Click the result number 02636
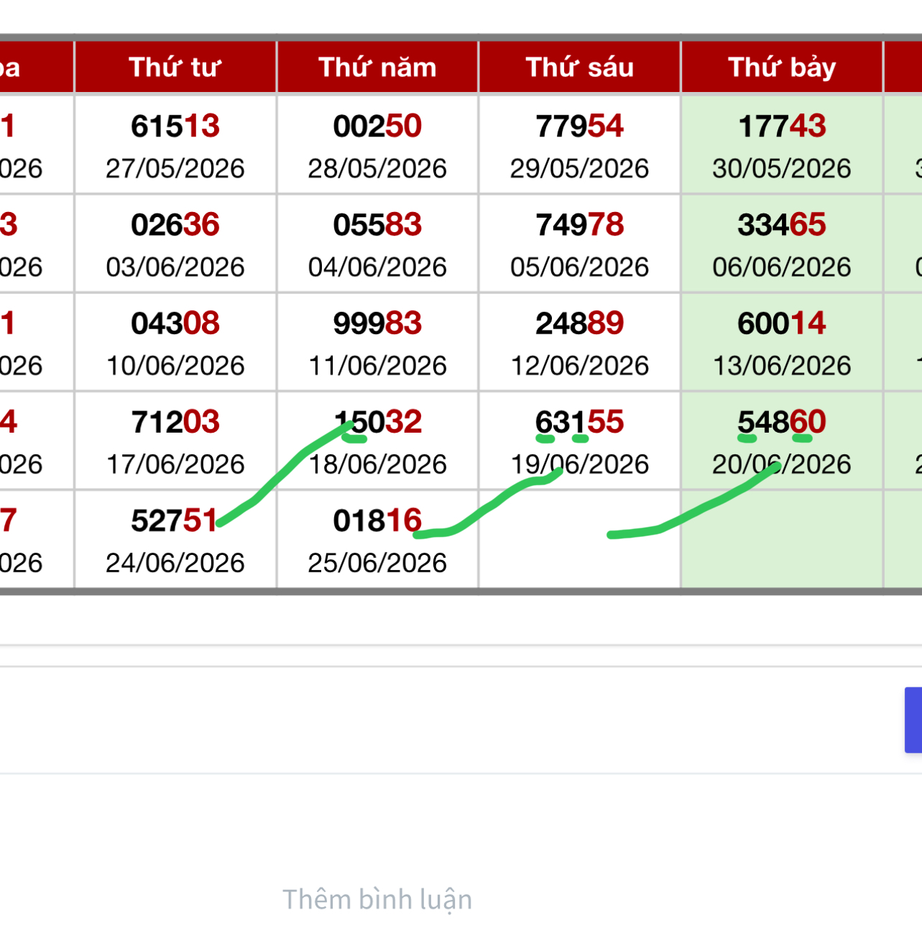Viewport: 922px width, 943px height. pos(175,225)
